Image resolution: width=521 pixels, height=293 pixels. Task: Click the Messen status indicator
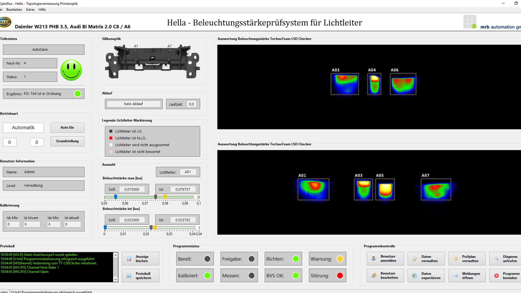tap(252, 276)
